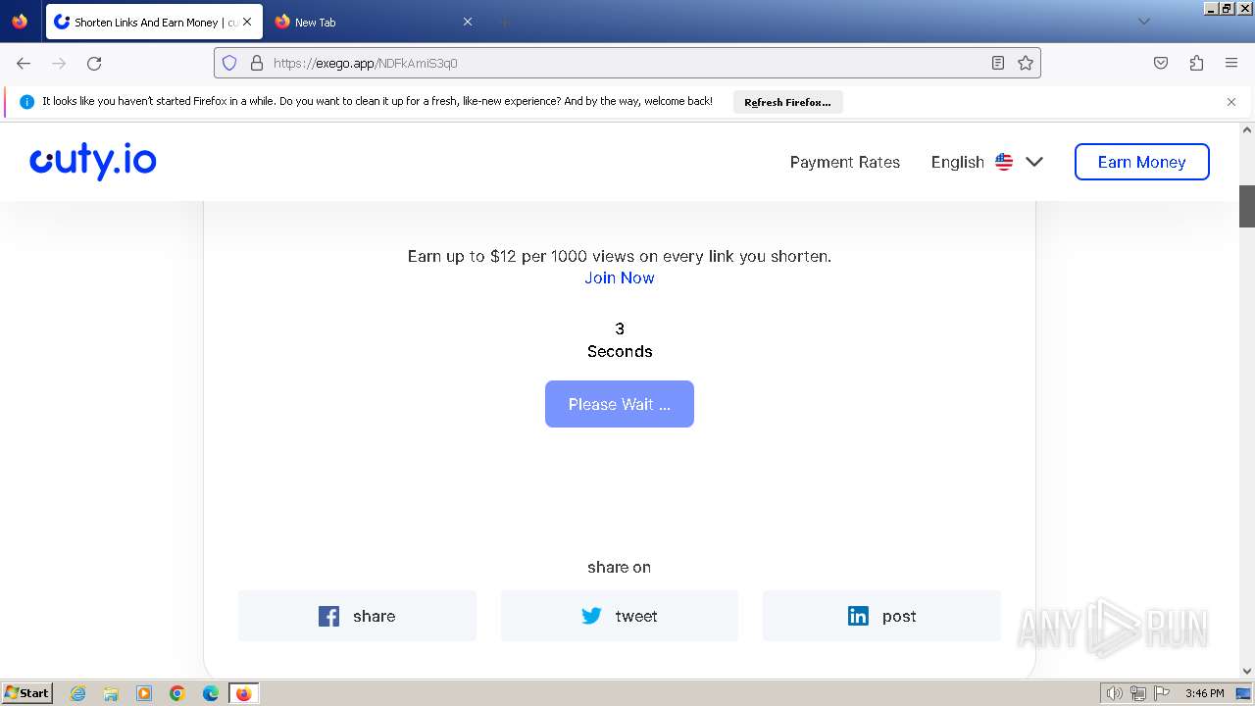Image resolution: width=1255 pixels, height=706 pixels.
Task: Dismiss the Firefox refresh notification bar
Action: point(1231,102)
